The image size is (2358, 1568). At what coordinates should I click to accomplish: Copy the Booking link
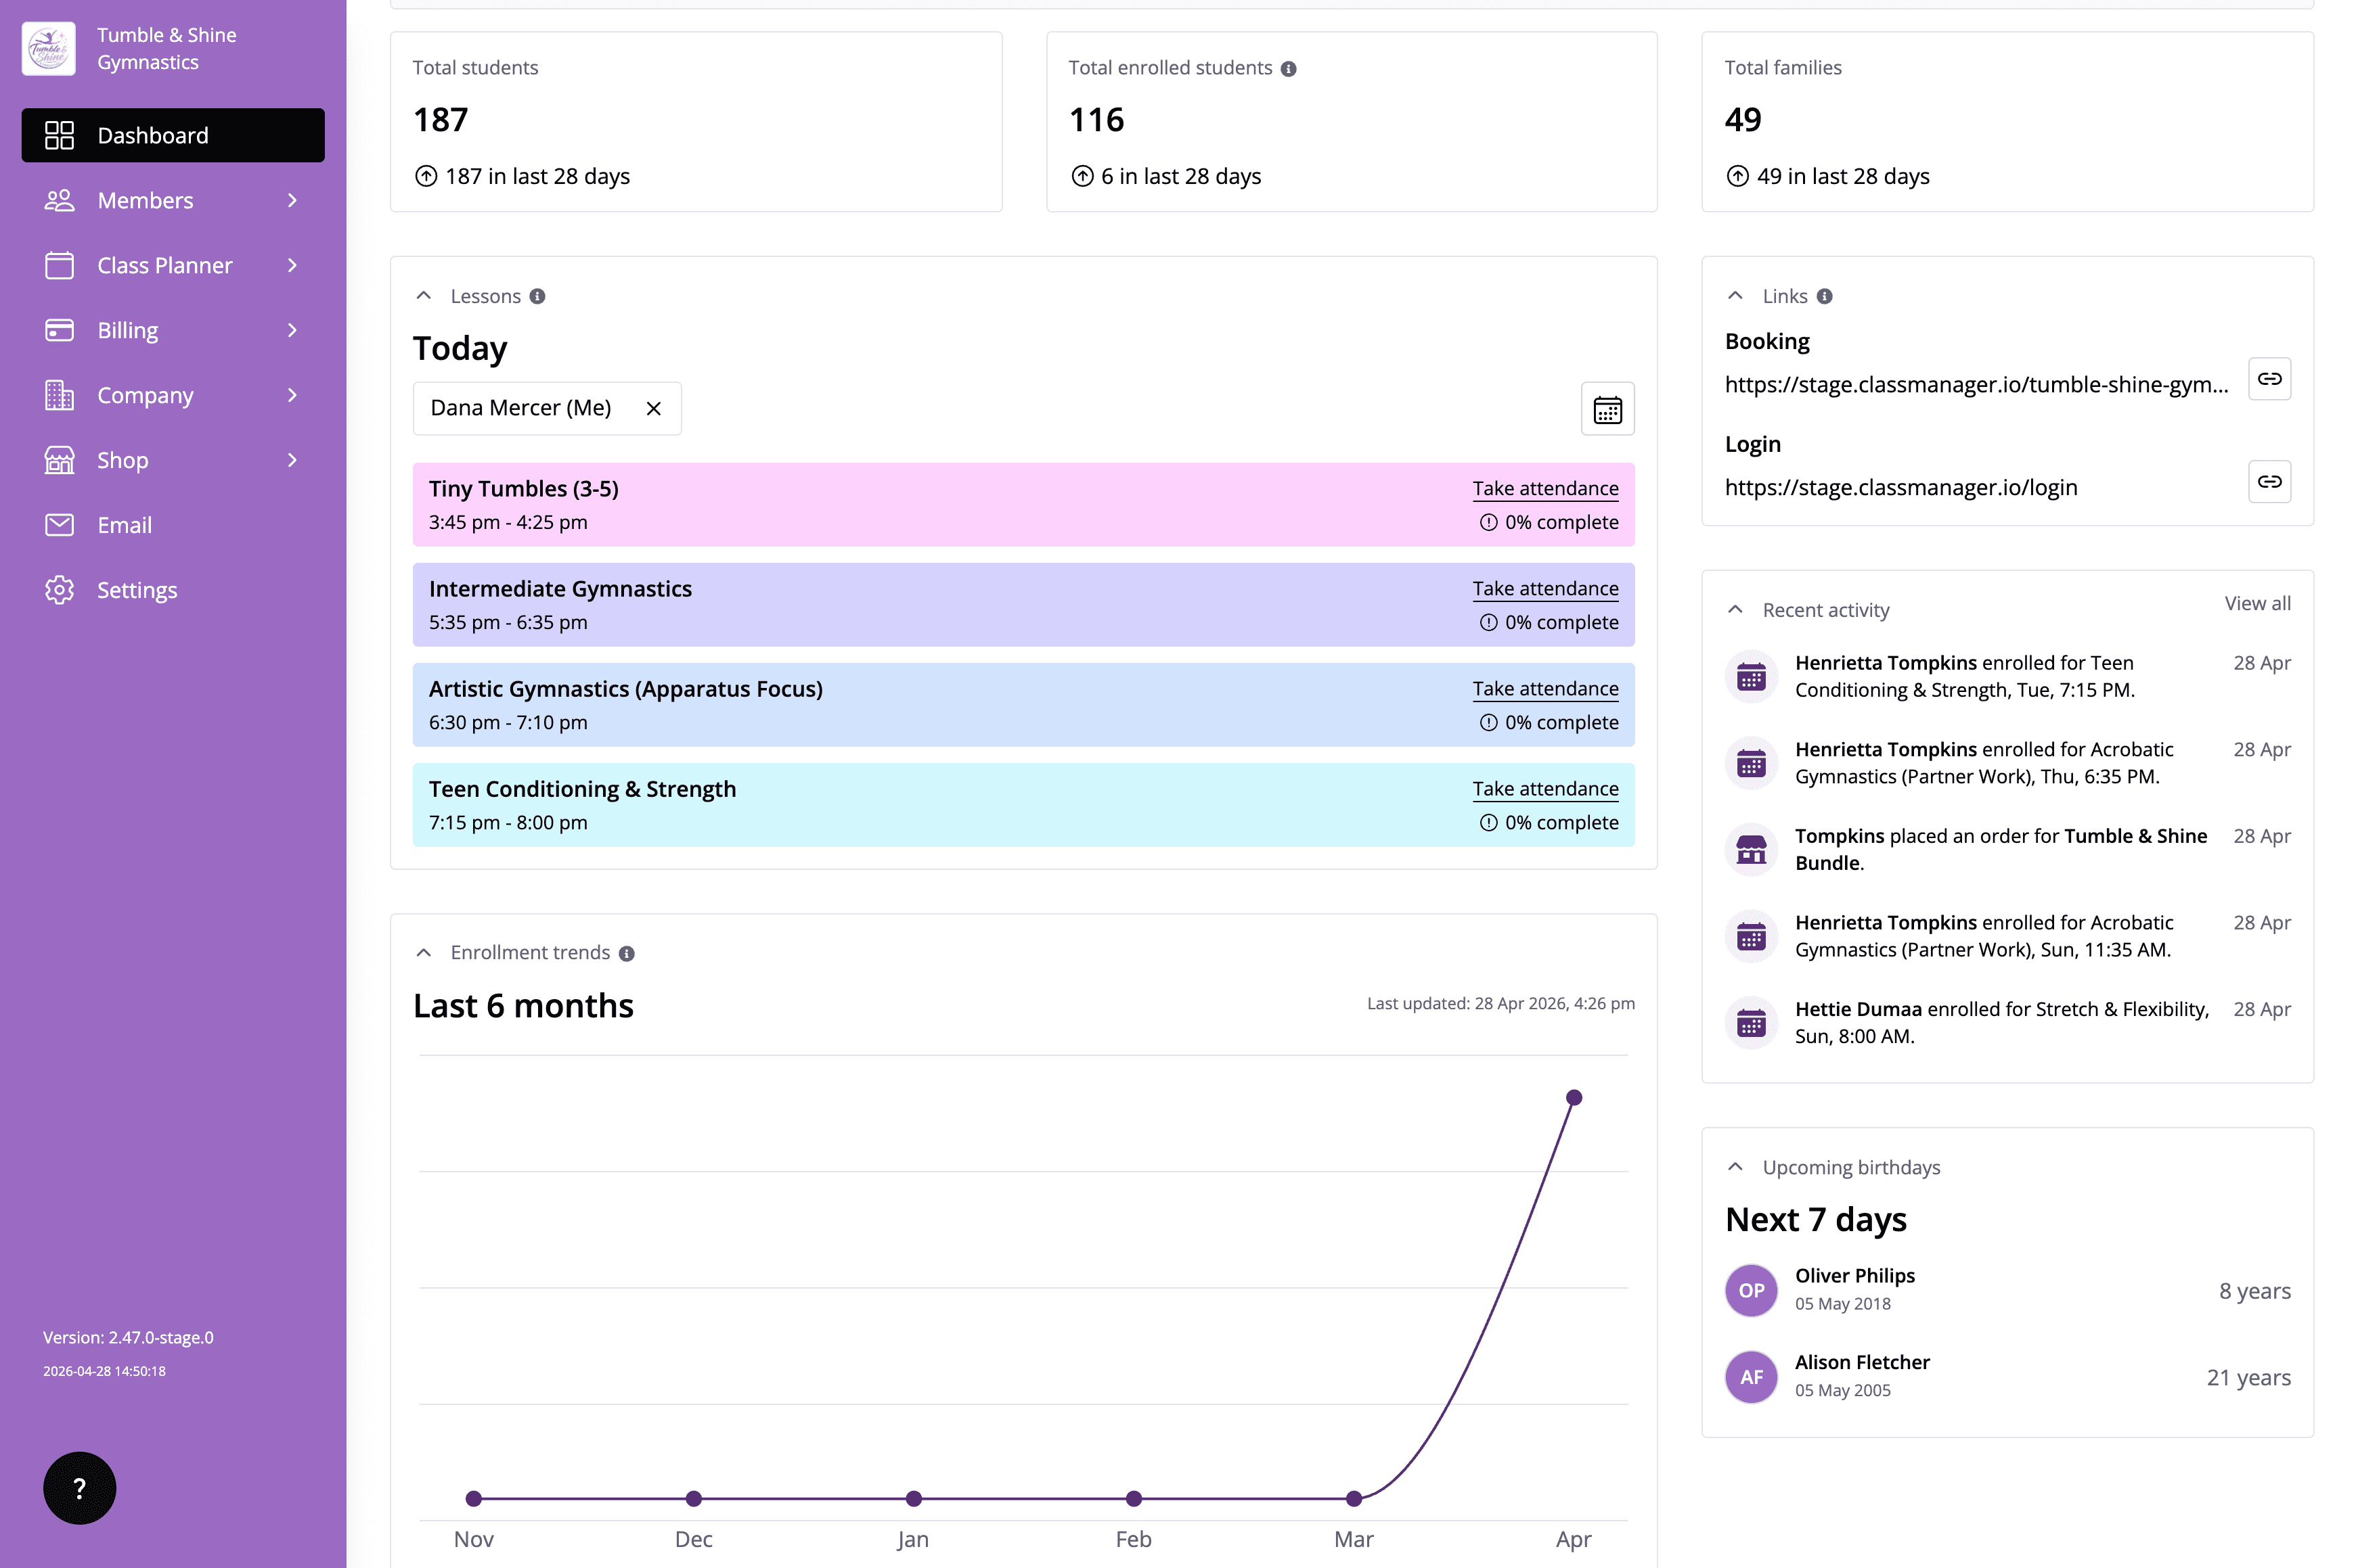point(2269,379)
